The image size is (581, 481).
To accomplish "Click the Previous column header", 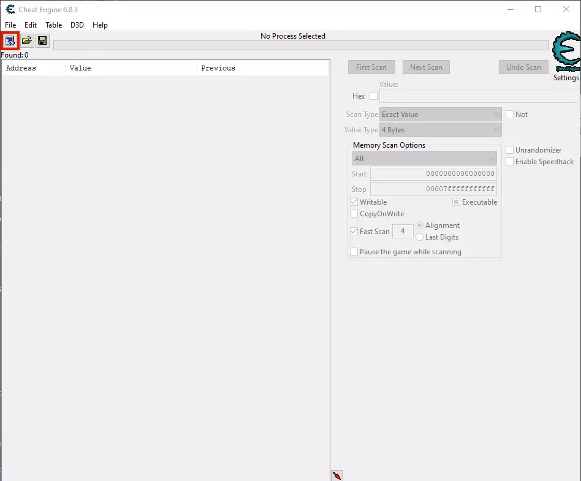I will point(263,68).
